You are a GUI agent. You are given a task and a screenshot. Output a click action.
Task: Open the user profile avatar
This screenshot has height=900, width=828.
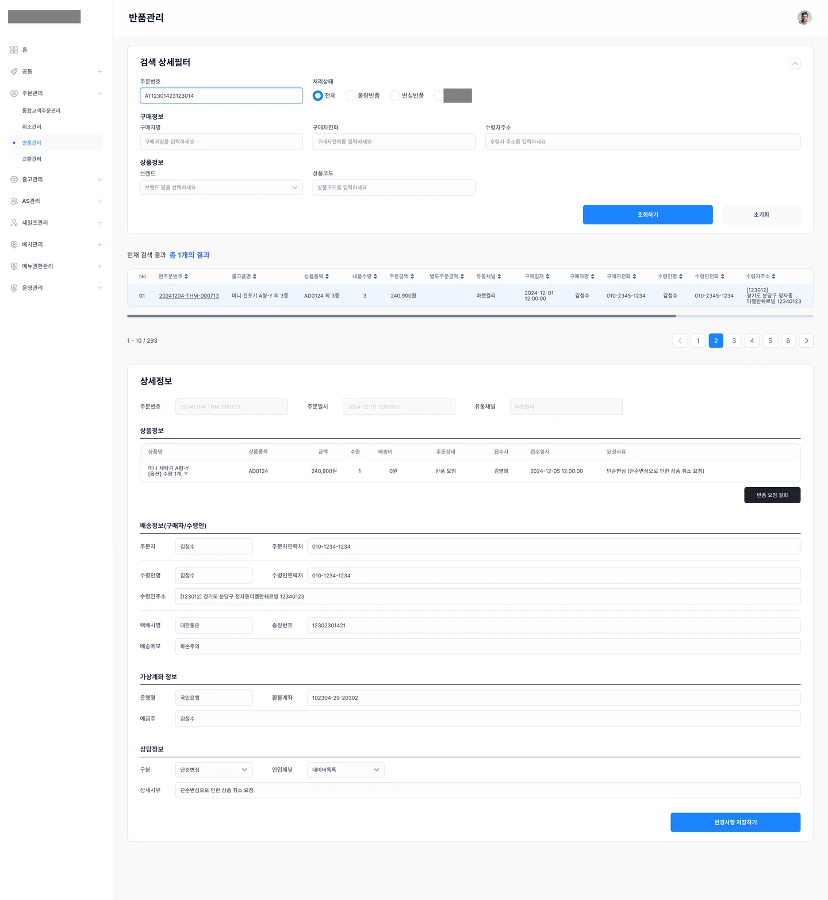[x=804, y=18]
